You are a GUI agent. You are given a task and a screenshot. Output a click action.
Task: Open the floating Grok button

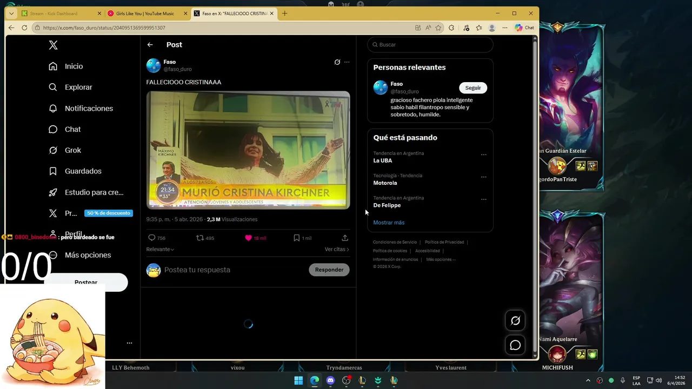[515, 321]
